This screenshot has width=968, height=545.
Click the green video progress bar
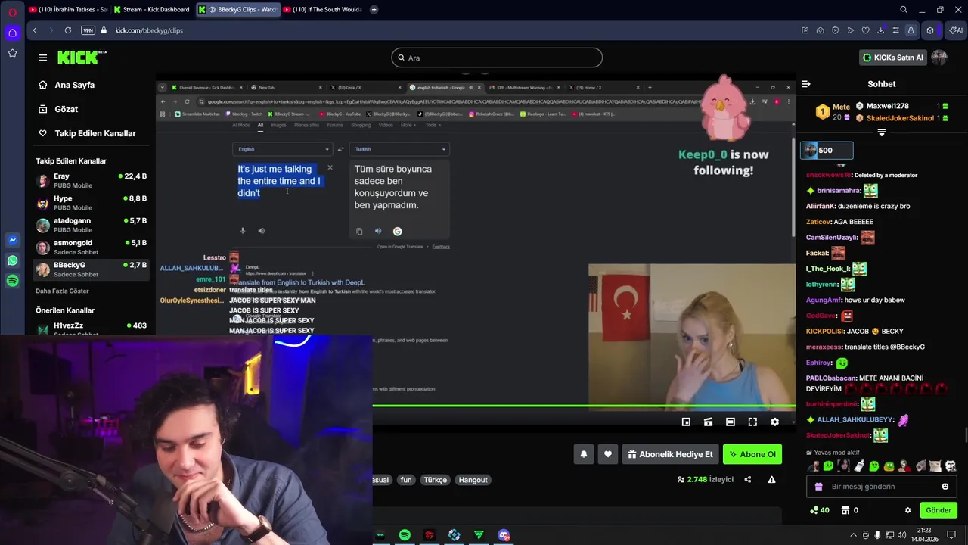tap(584, 406)
